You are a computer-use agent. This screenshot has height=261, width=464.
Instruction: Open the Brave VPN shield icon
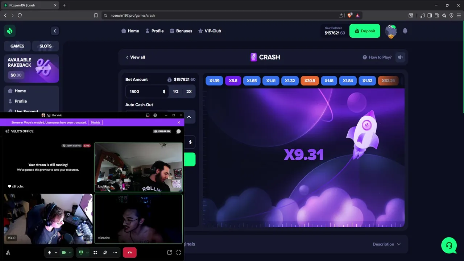[x=451, y=15]
